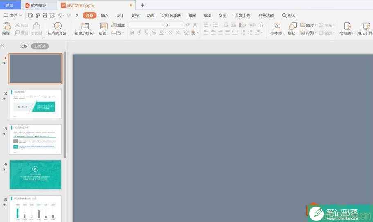
Task: Start slideshow with 从当前开始 play icon
Action: tap(58, 26)
